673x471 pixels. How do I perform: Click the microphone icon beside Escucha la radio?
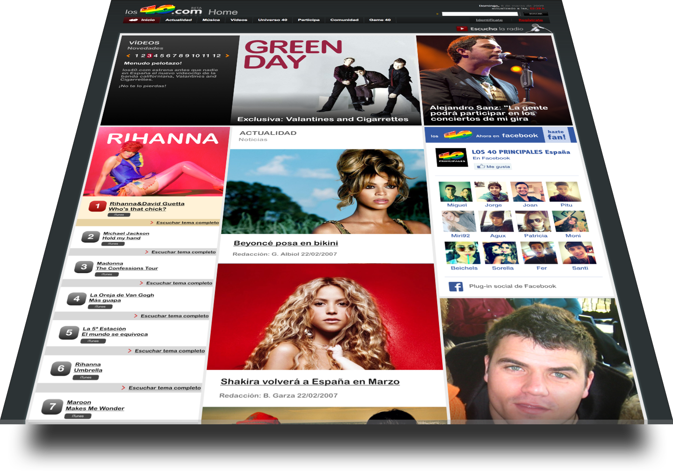(537, 28)
